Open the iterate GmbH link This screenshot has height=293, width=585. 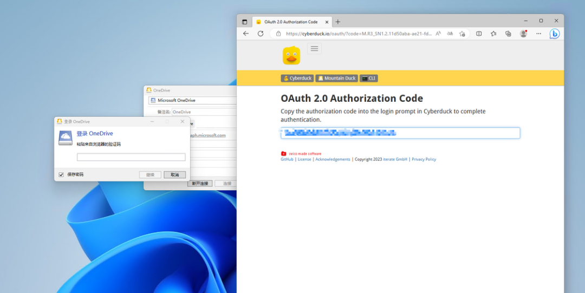pos(395,159)
